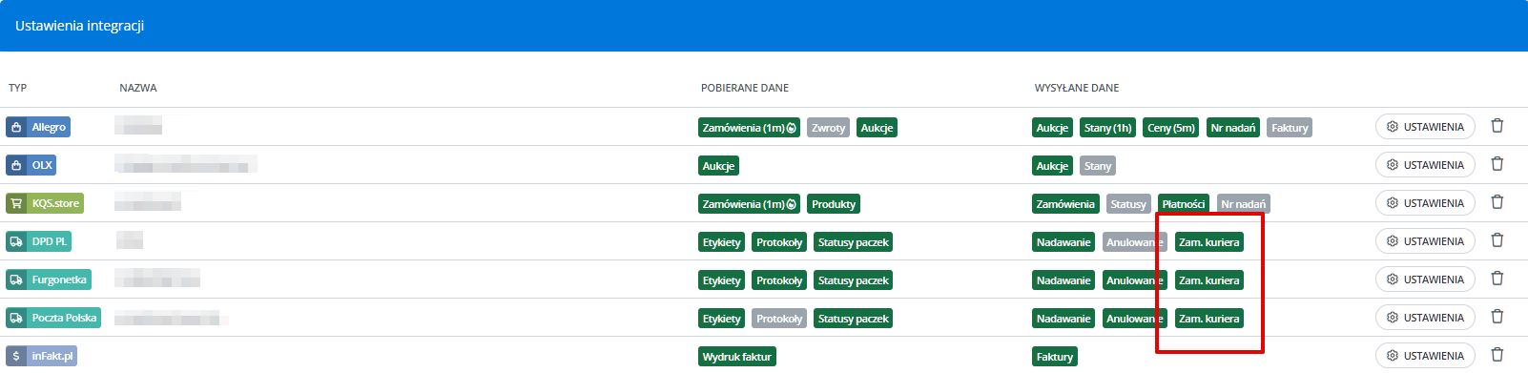Toggle Aukcje under Wysyłane dane for OLX
Image resolution: width=1528 pixels, height=373 pixels.
(x=1052, y=166)
